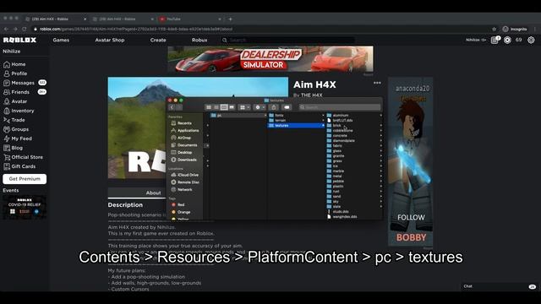This screenshot has width=541, height=304.
Task: Open Gift Cards in Roblox sidebar
Action: [19, 167]
